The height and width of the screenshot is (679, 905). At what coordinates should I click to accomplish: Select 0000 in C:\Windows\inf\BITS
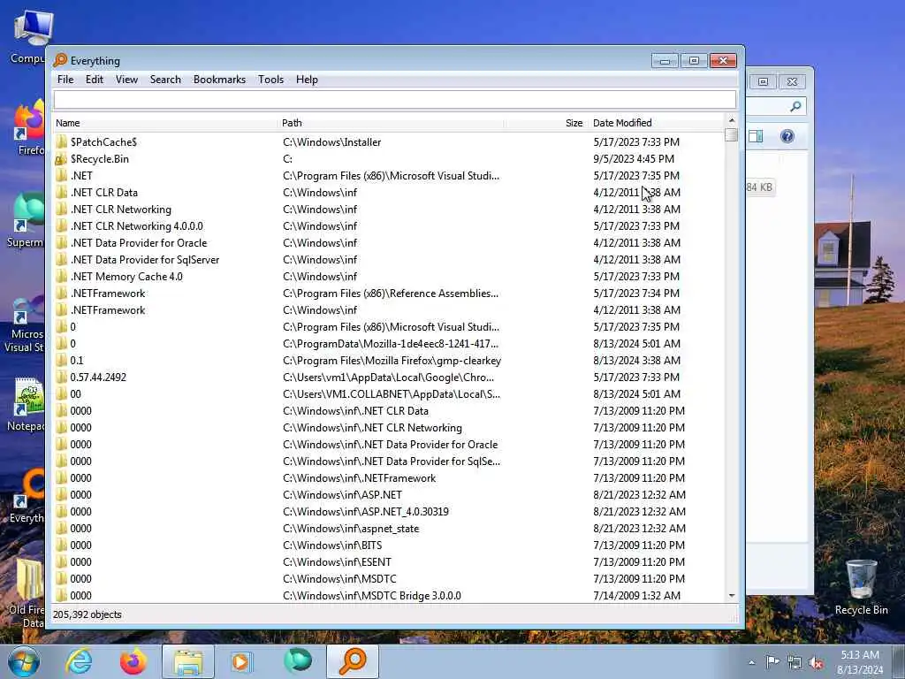click(x=80, y=545)
